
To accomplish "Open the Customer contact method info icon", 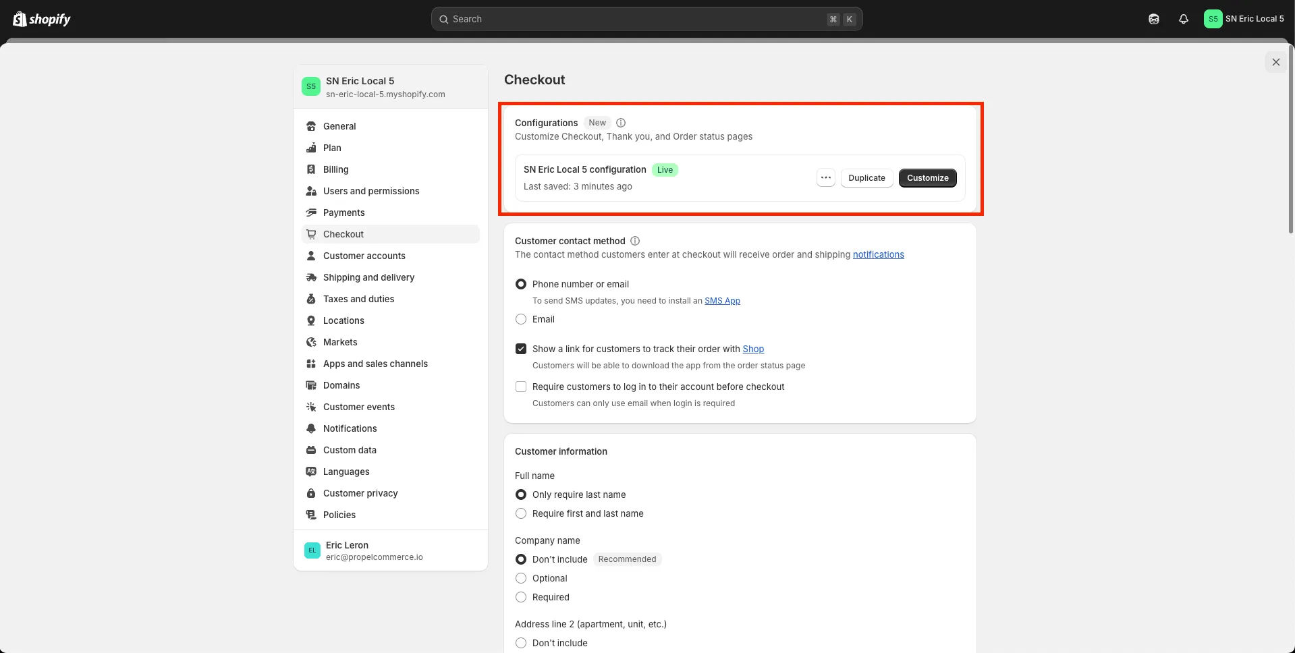I will [x=635, y=241].
